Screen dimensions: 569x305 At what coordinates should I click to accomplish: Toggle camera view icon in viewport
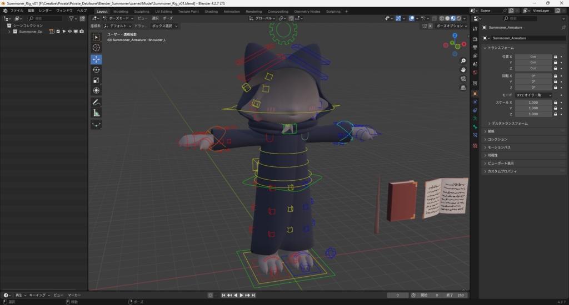(x=463, y=79)
